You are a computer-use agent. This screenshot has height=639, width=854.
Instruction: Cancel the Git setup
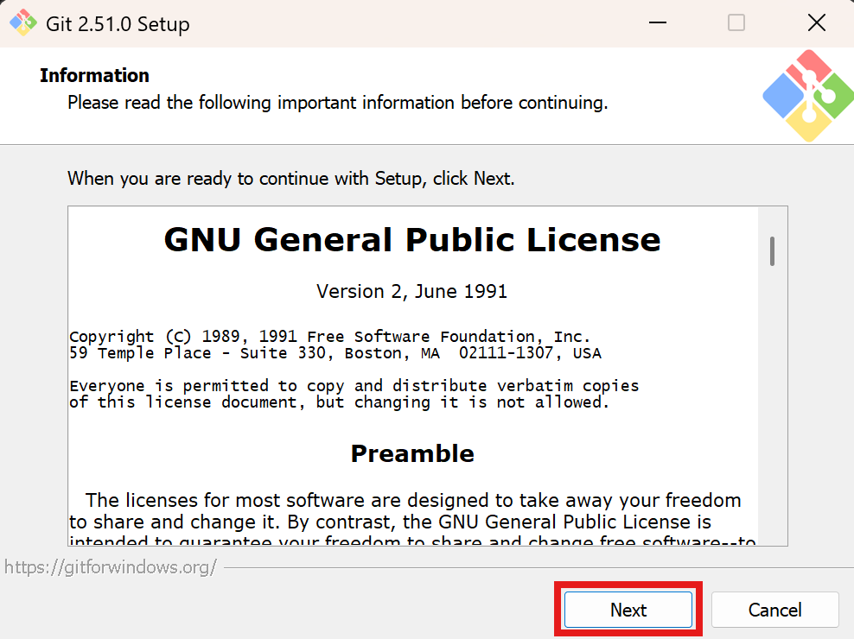click(774, 610)
